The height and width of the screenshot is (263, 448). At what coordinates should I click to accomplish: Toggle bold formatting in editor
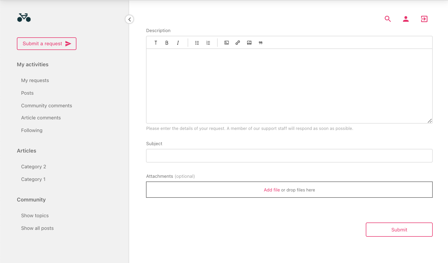point(167,43)
